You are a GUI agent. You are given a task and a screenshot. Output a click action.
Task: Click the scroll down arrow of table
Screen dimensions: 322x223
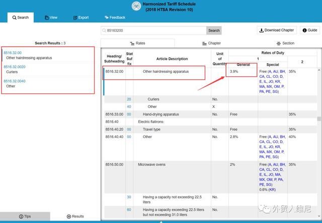click(319, 216)
